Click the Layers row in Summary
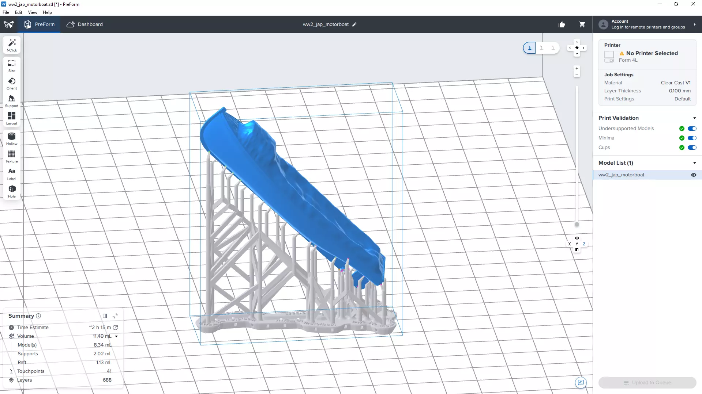This screenshot has height=394, width=702. tap(60, 380)
